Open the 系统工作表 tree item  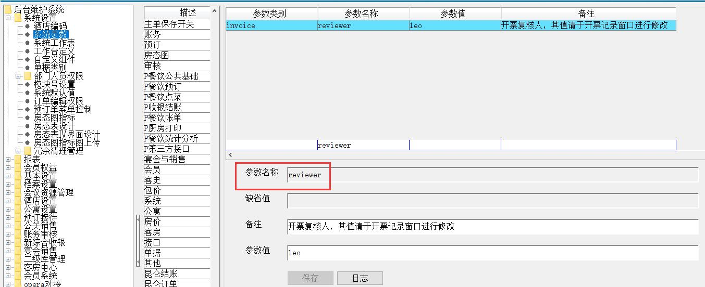pos(54,43)
